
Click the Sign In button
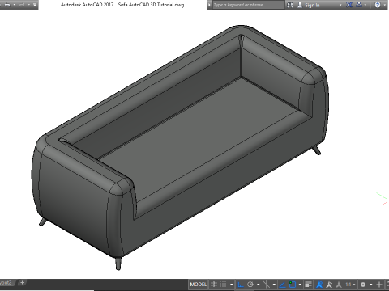tap(312, 5)
